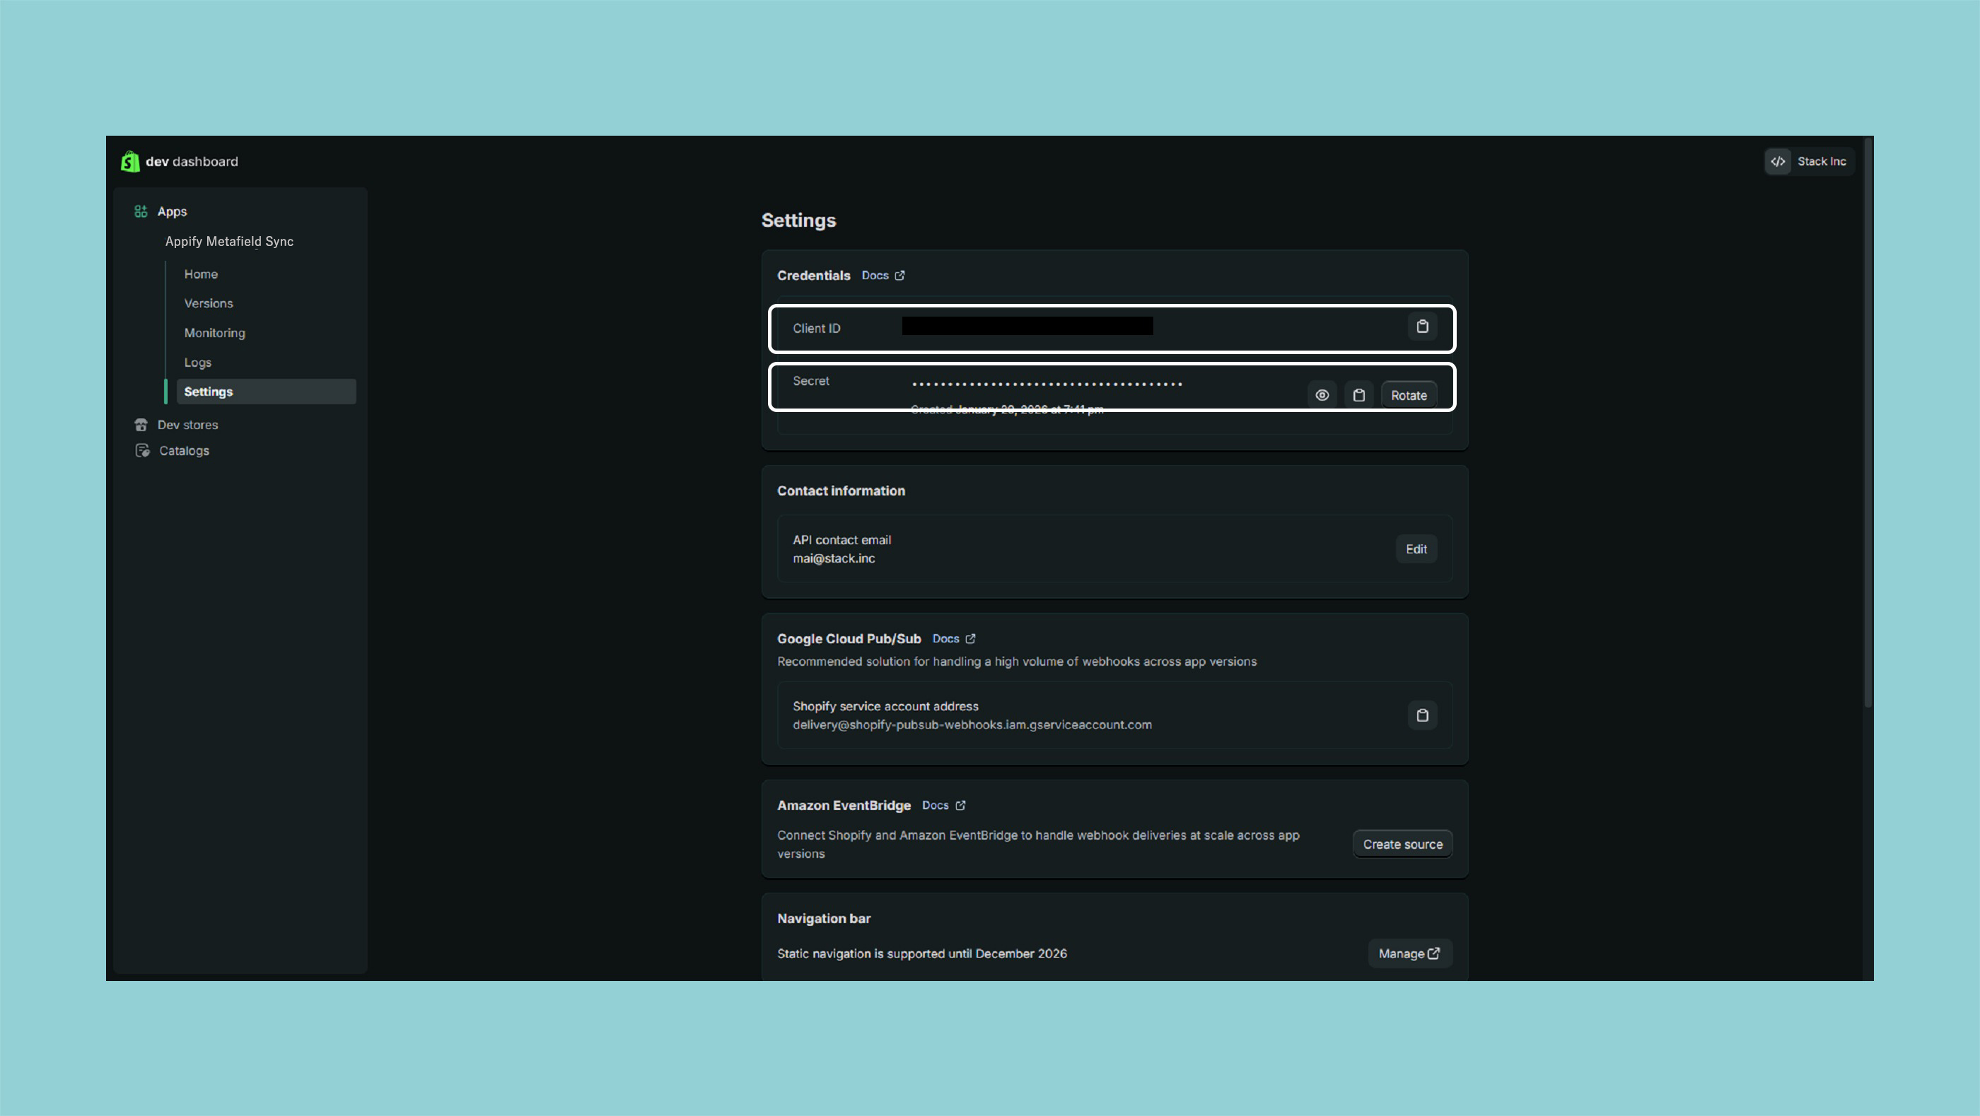Viewport: 1980px width, 1116px height.
Task: Switch to the Monitoring page
Action: (x=214, y=333)
